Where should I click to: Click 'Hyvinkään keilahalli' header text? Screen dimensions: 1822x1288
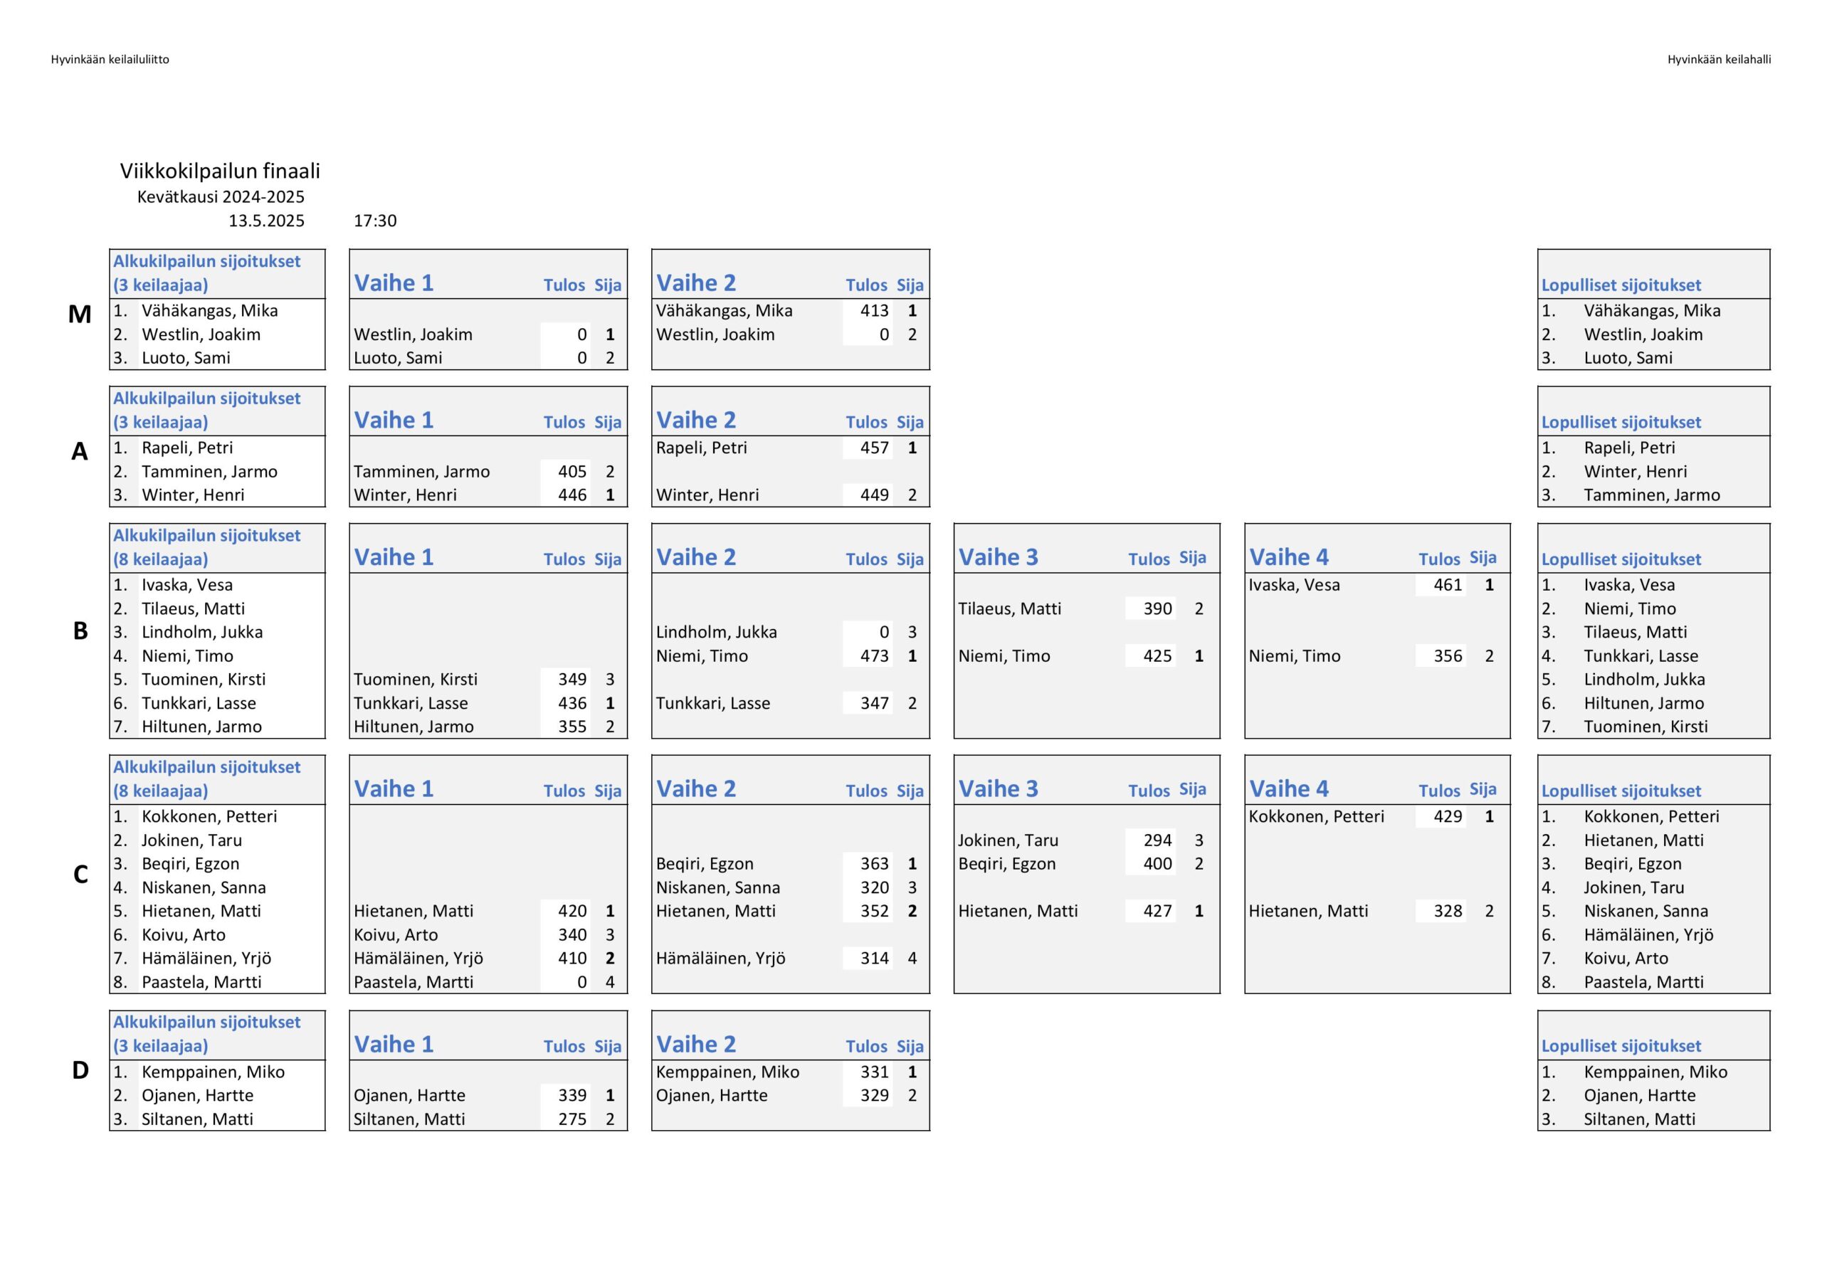(1719, 60)
